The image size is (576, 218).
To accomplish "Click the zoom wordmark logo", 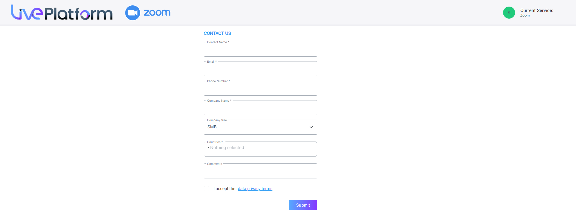I will point(157,13).
